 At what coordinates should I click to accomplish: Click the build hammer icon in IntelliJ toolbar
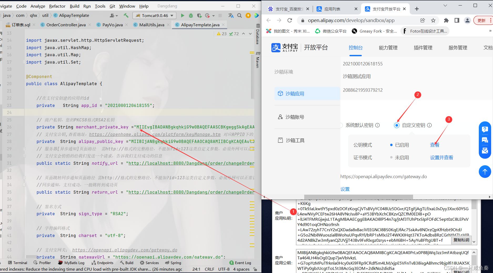(x=126, y=16)
